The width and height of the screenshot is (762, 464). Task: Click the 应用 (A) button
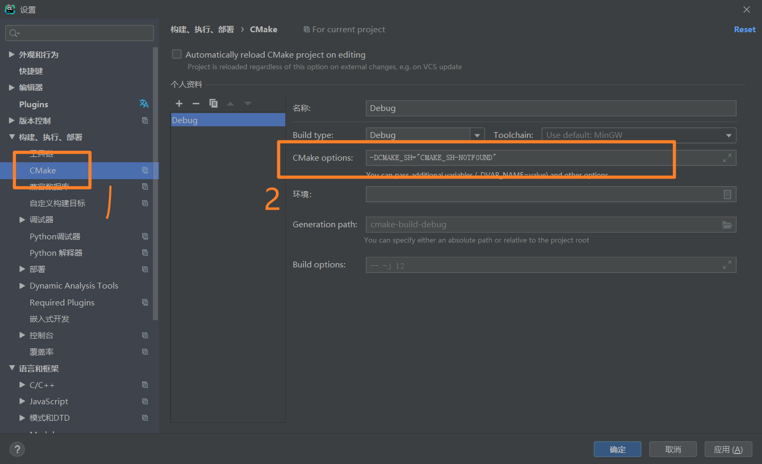(x=728, y=449)
